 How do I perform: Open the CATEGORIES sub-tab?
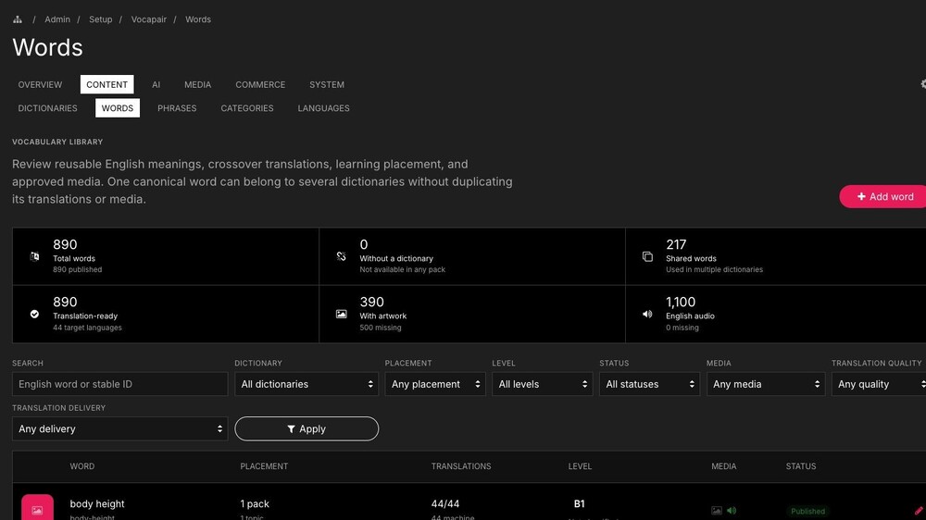tap(247, 108)
